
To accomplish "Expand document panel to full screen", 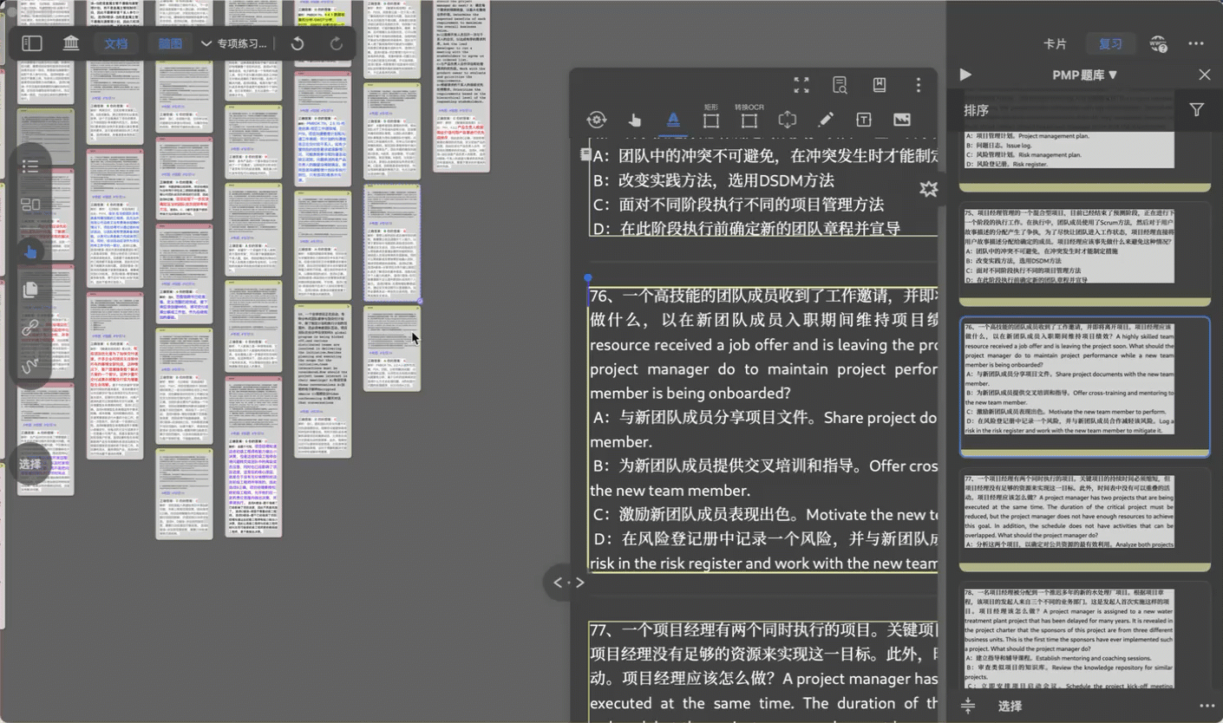I will 801,85.
